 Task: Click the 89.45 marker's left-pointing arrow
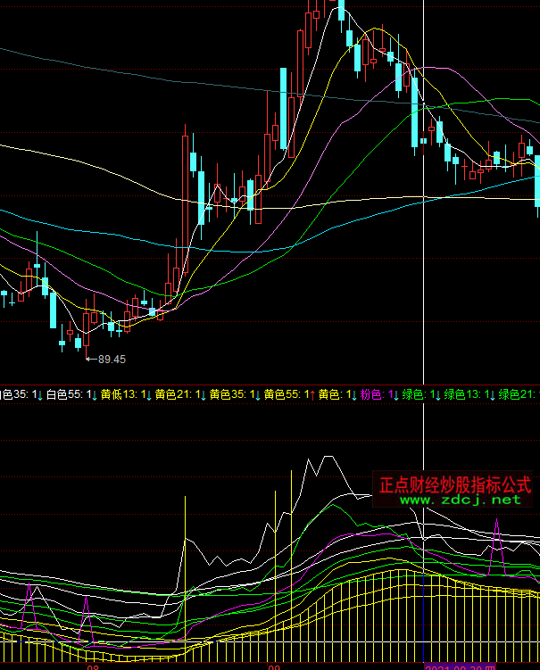click(x=91, y=360)
